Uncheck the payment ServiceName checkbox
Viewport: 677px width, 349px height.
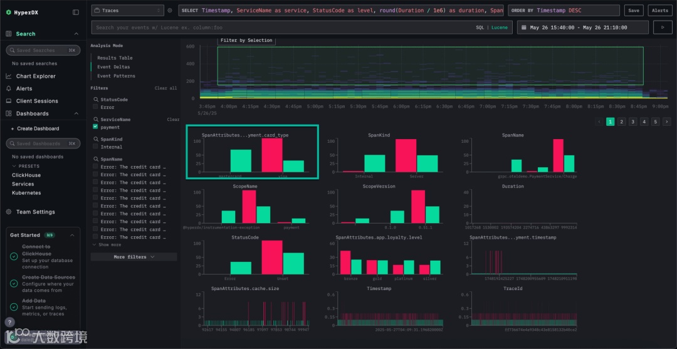coord(95,127)
